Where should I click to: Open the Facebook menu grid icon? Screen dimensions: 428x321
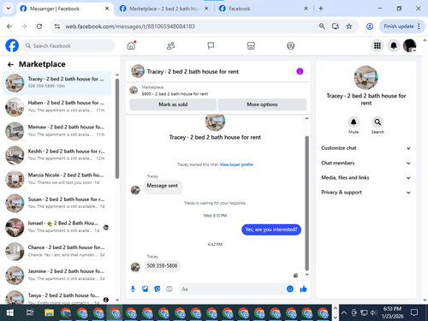tap(377, 45)
